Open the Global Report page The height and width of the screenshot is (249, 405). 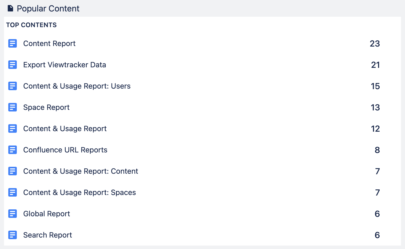coord(47,214)
